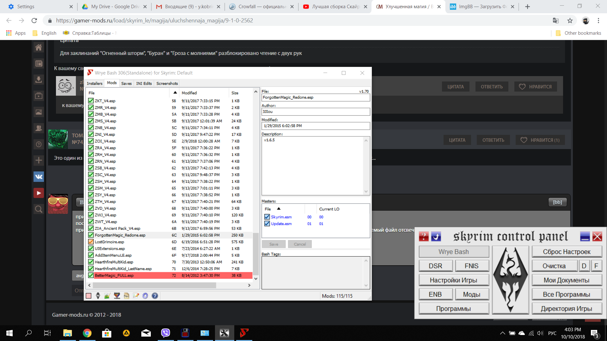Screen dimensions: 607x341
Task: Click the File name field in Wrye Bash
Action: pyautogui.click(x=316, y=97)
